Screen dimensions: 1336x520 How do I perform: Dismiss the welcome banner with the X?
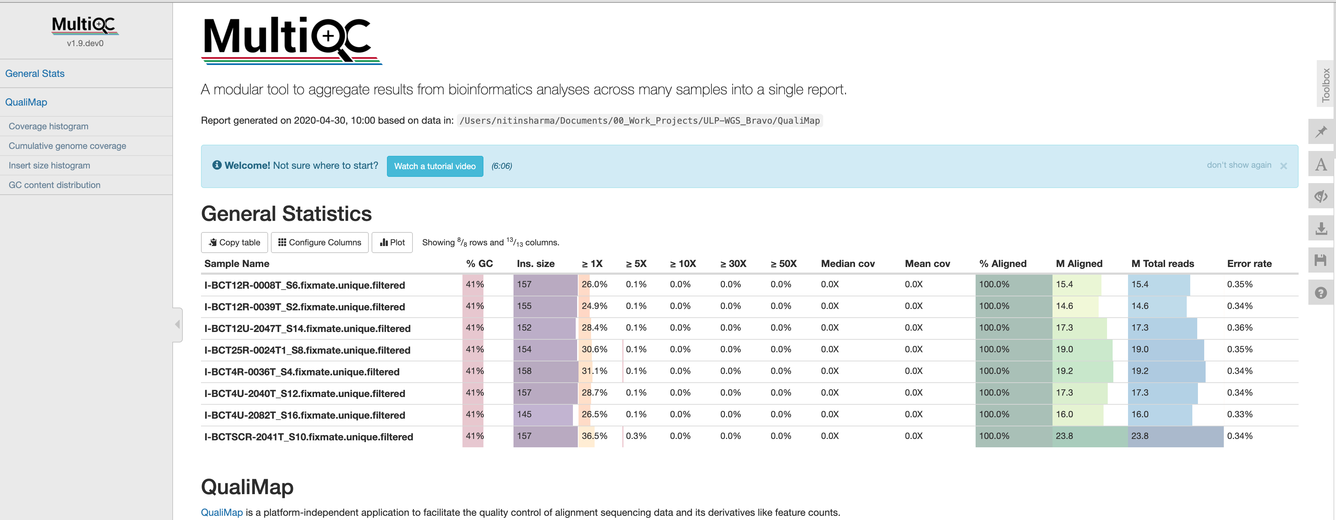1284,166
